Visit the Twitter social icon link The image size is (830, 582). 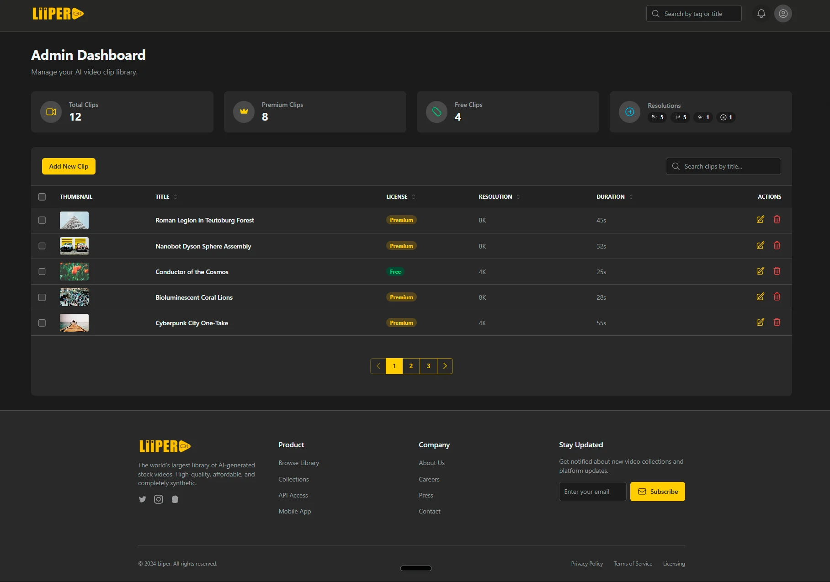(142, 499)
